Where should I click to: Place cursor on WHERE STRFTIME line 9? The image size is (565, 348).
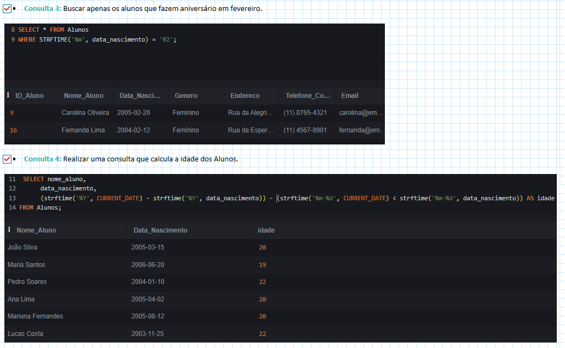tap(97, 39)
